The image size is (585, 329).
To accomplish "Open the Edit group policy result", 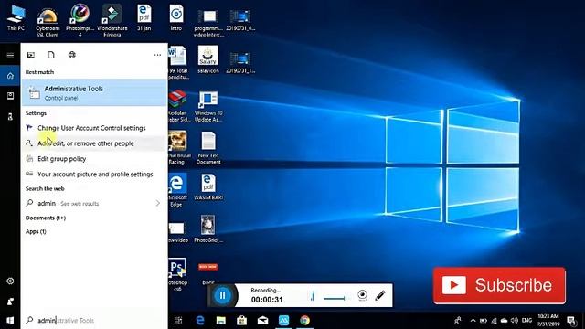I will point(94,159).
